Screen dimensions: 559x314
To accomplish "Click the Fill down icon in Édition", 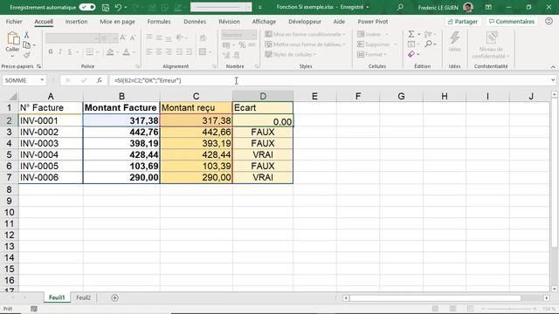I will click(411, 44).
